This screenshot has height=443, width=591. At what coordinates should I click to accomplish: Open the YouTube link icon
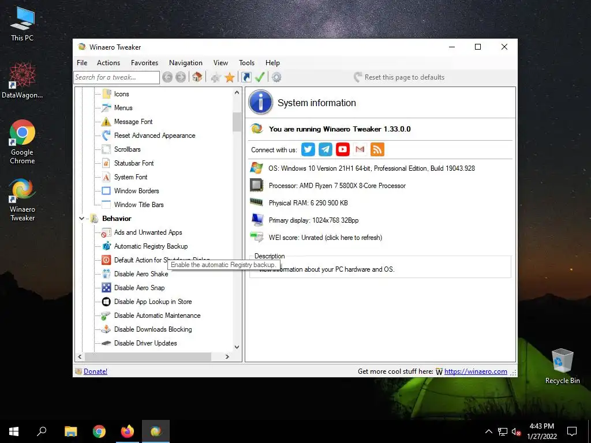tap(343, 149)
